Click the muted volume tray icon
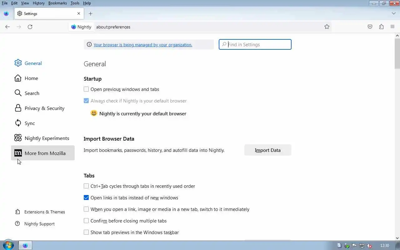400x250 pixels. click(369, 246)
